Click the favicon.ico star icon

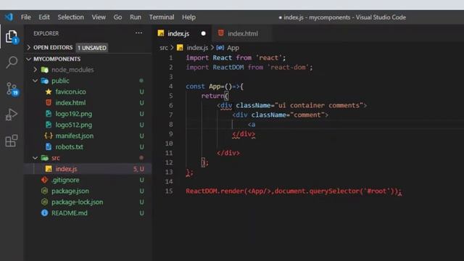point(49,92)
